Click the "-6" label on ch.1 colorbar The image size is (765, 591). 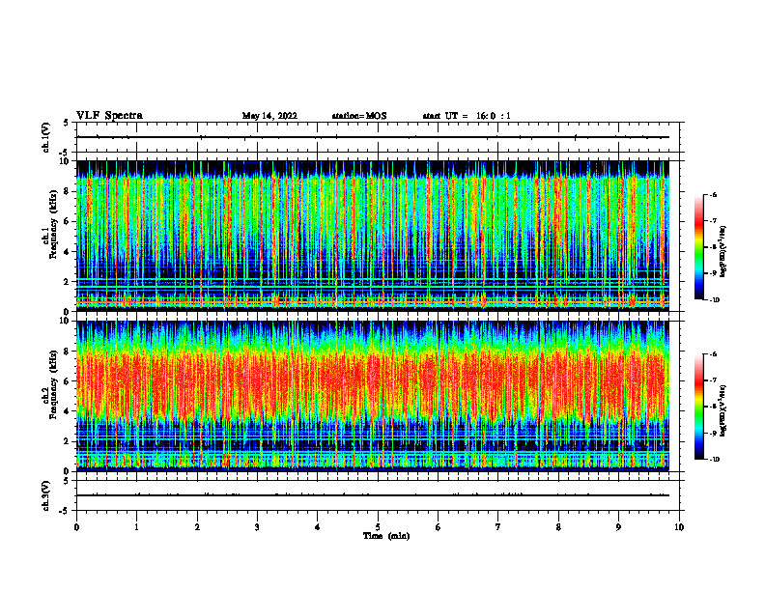click(713, 194)
